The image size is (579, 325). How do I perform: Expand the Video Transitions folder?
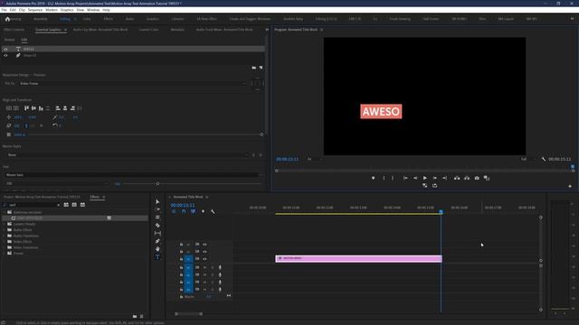[4, 247]
